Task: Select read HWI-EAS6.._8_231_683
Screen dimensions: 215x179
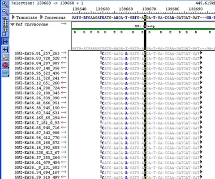Action: 37,167
